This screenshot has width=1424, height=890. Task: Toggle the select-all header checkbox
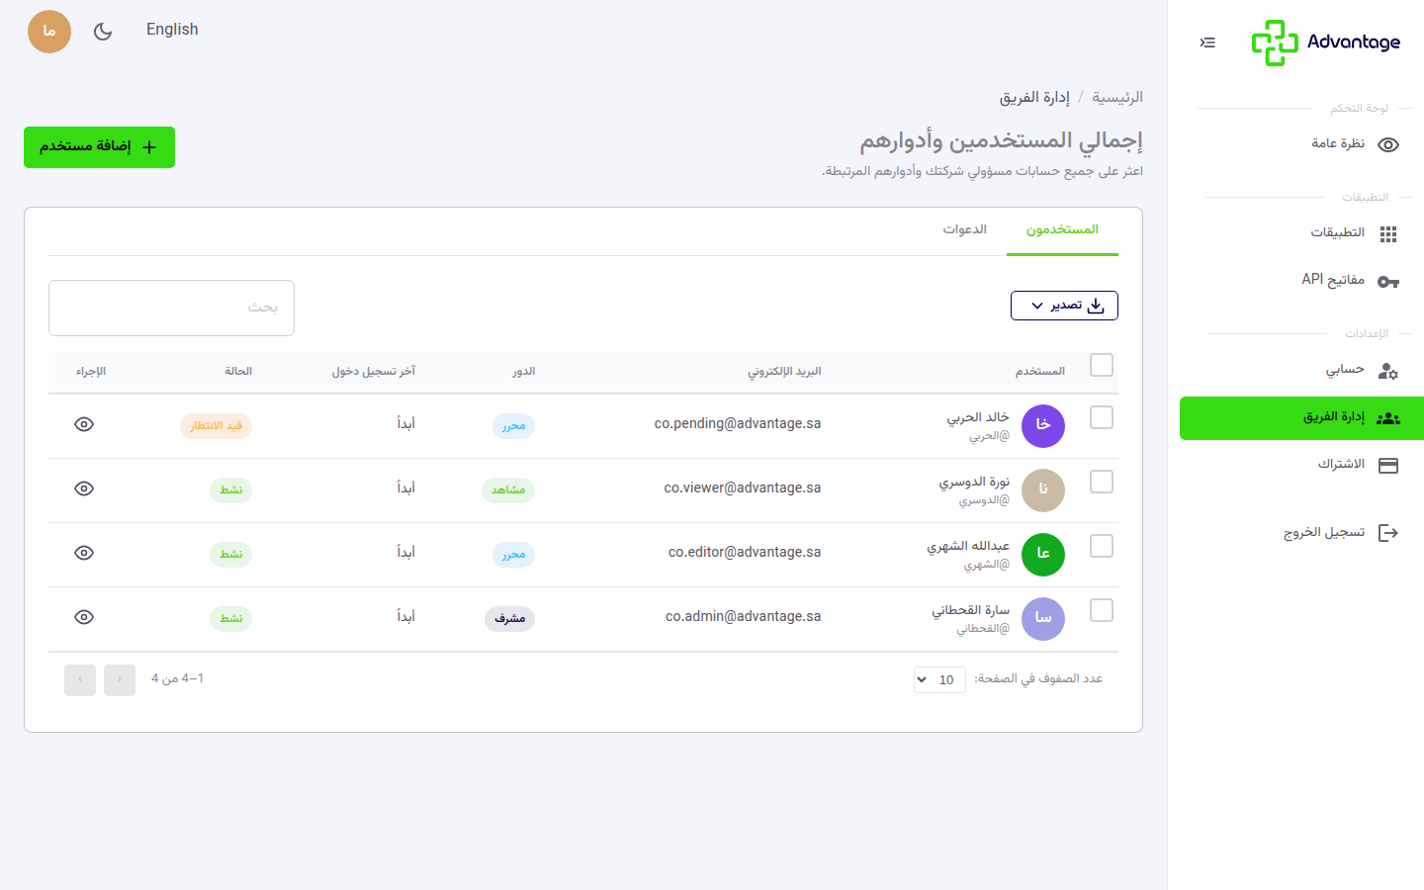1102,365
